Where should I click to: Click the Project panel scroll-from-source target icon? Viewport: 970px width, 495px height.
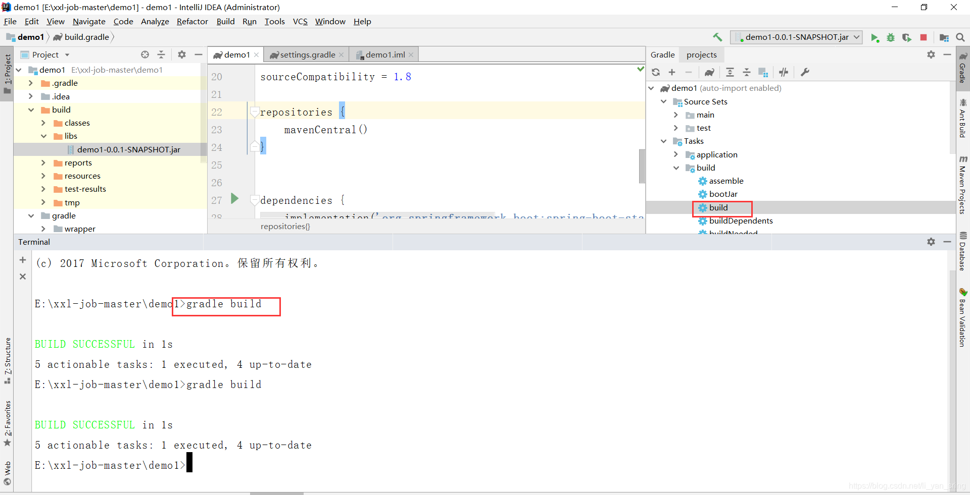145,54
